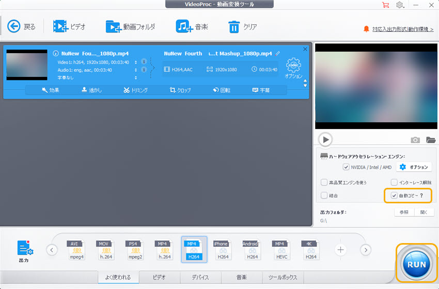Switch to ツールボックス tab

tap(283, 277)
